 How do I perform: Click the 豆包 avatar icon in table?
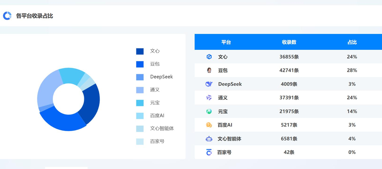pyautogui.click(x=209, y=71)
